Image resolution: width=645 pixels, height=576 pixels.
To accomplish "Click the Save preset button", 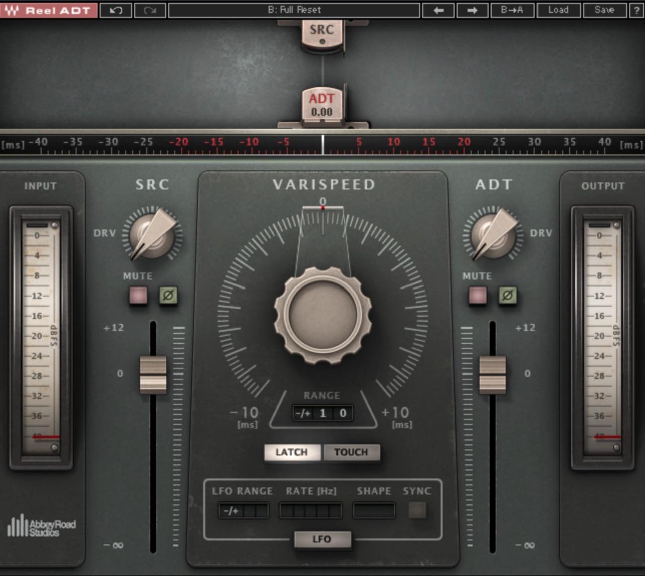I will click(604, 10).
